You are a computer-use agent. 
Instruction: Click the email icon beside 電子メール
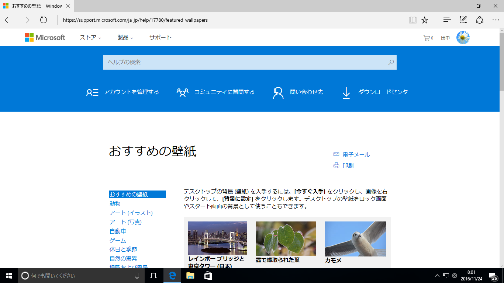335,154
